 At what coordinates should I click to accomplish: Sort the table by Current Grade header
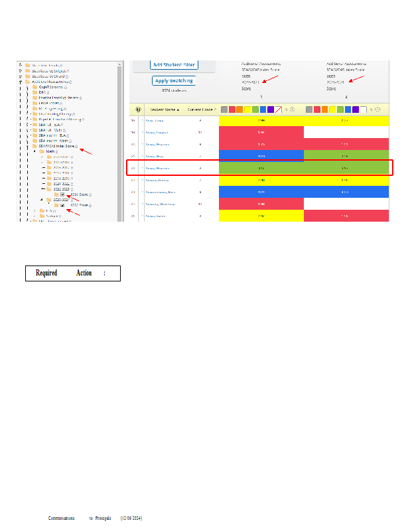tap(202, 110)
